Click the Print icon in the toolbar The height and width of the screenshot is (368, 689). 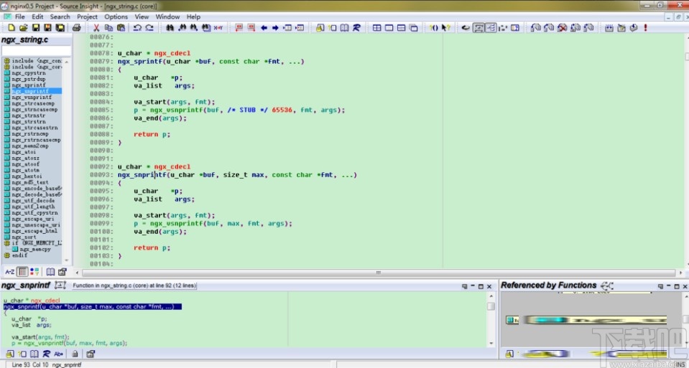pos(76,28)
